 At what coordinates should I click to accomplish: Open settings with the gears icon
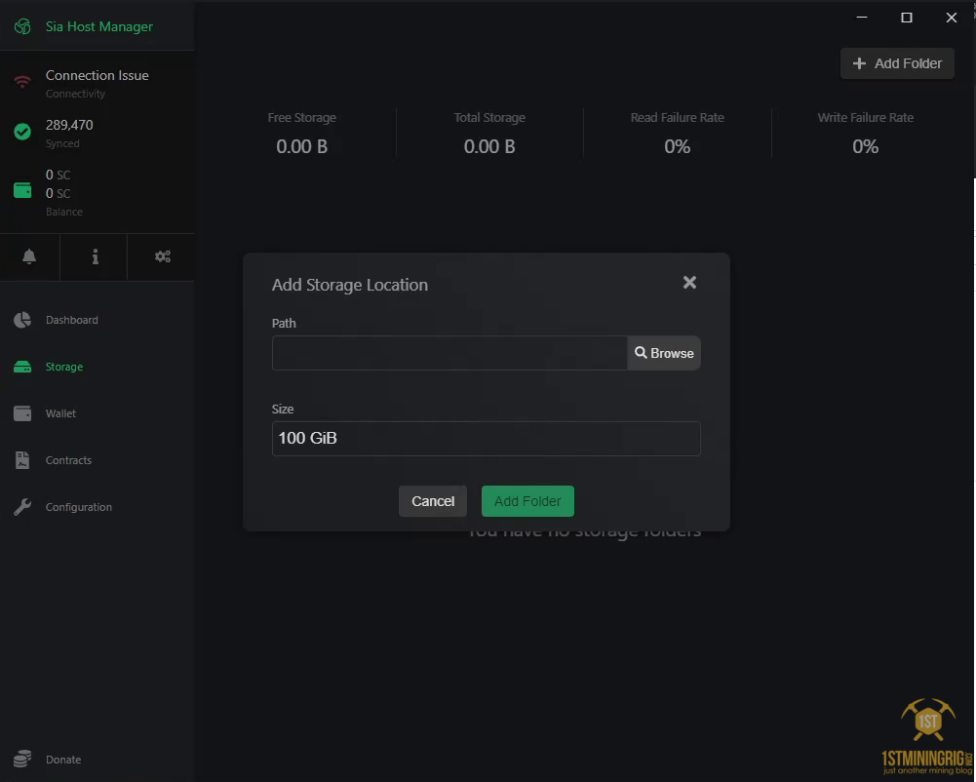point(163,256)
